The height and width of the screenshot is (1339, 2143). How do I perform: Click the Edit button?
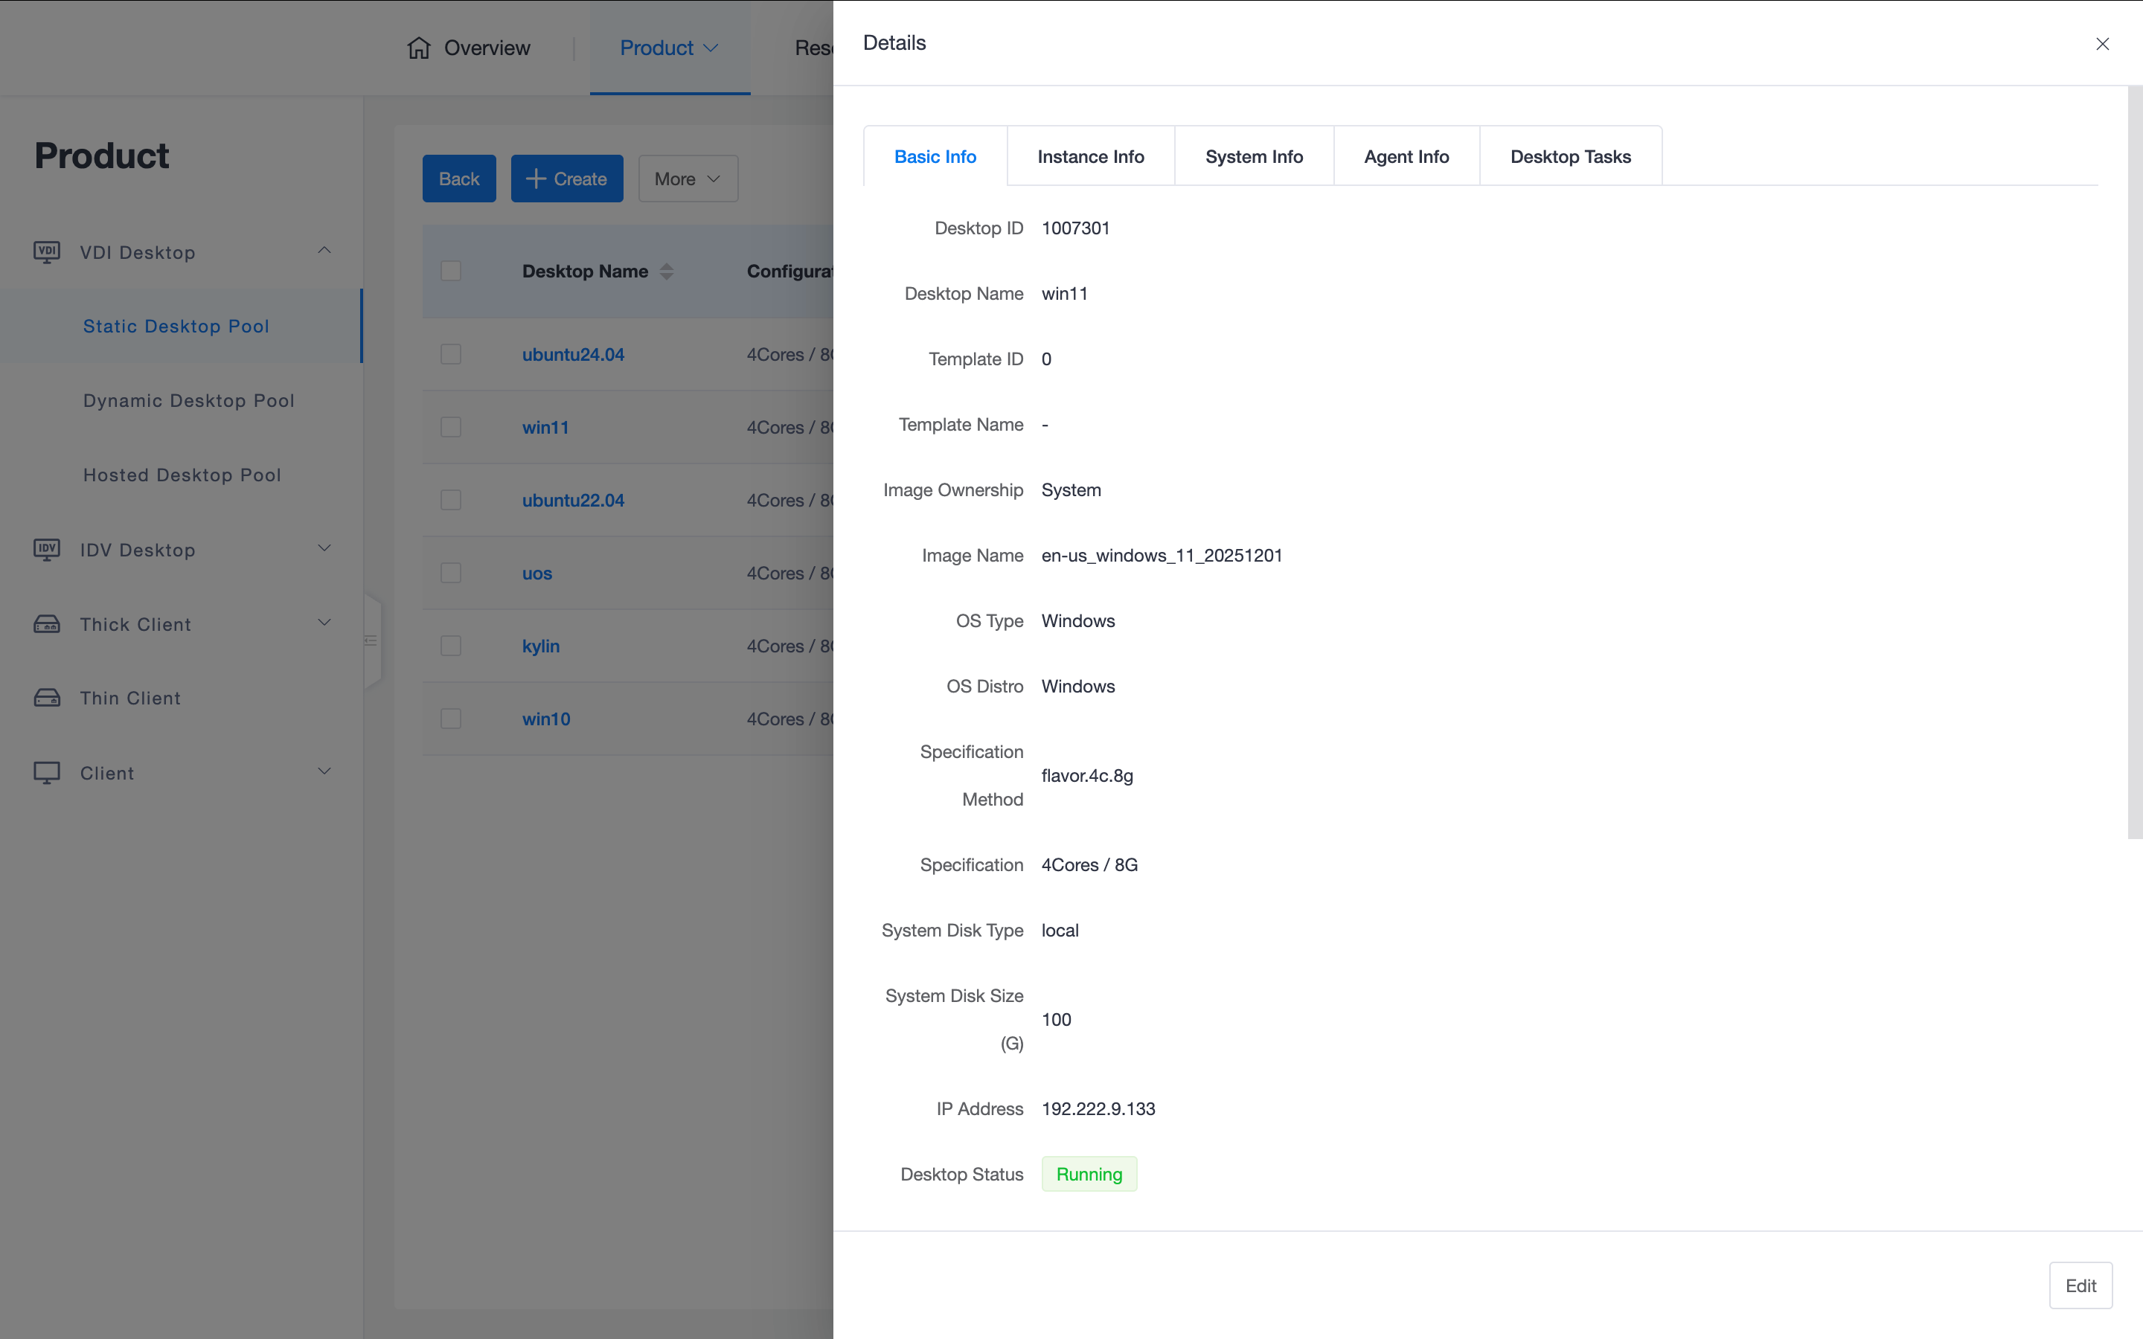point(2079,1285)
